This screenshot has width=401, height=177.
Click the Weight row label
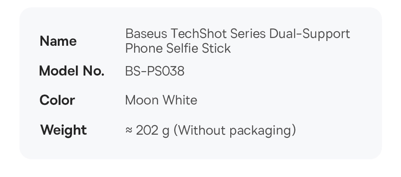point(63,130)
